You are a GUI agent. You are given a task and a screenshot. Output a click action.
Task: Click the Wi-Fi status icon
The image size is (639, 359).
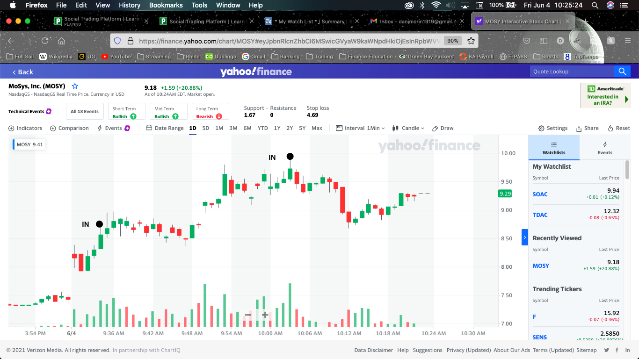click(x=436, y=5)
